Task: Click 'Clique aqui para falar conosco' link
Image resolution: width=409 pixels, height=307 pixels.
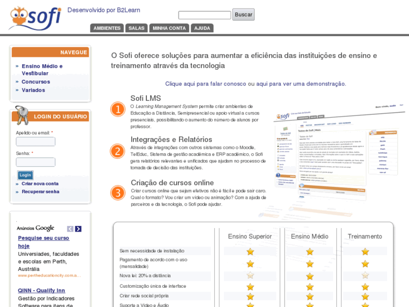Action: tap(205, 84)
